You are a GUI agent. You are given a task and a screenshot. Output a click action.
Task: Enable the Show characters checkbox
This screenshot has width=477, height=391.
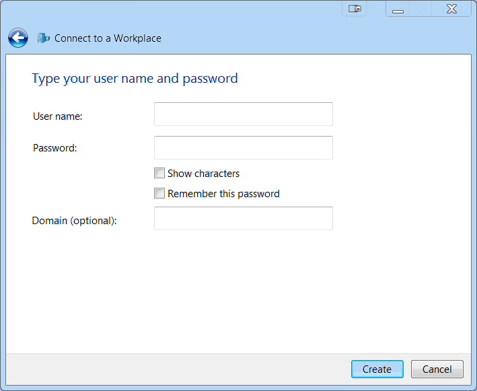pyautogui.click(x=159, y=173)
